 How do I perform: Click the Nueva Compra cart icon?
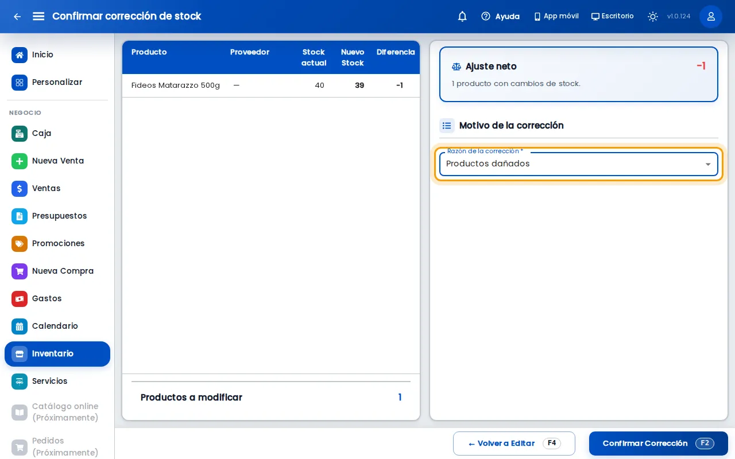(20, 271)
